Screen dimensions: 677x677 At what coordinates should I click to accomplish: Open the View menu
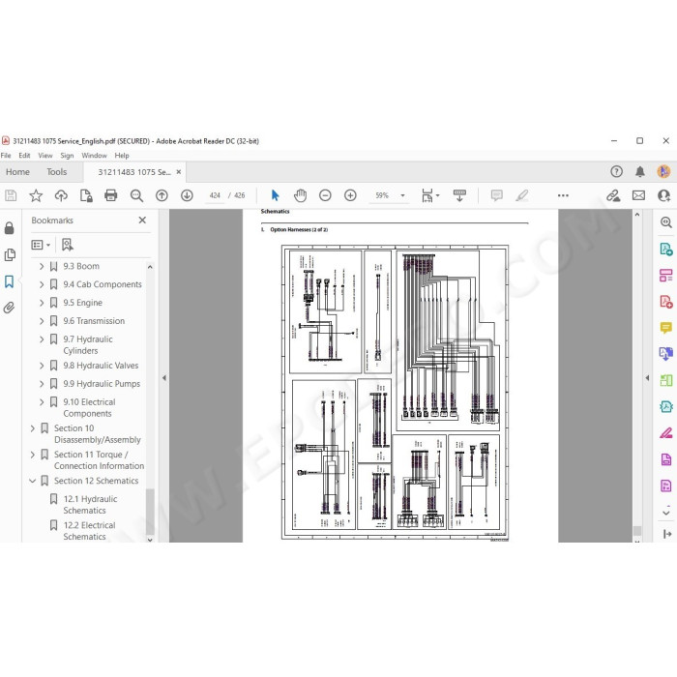tap(44, 156)
